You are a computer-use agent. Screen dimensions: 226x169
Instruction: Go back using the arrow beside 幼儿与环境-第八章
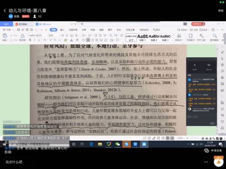(5, 11)
